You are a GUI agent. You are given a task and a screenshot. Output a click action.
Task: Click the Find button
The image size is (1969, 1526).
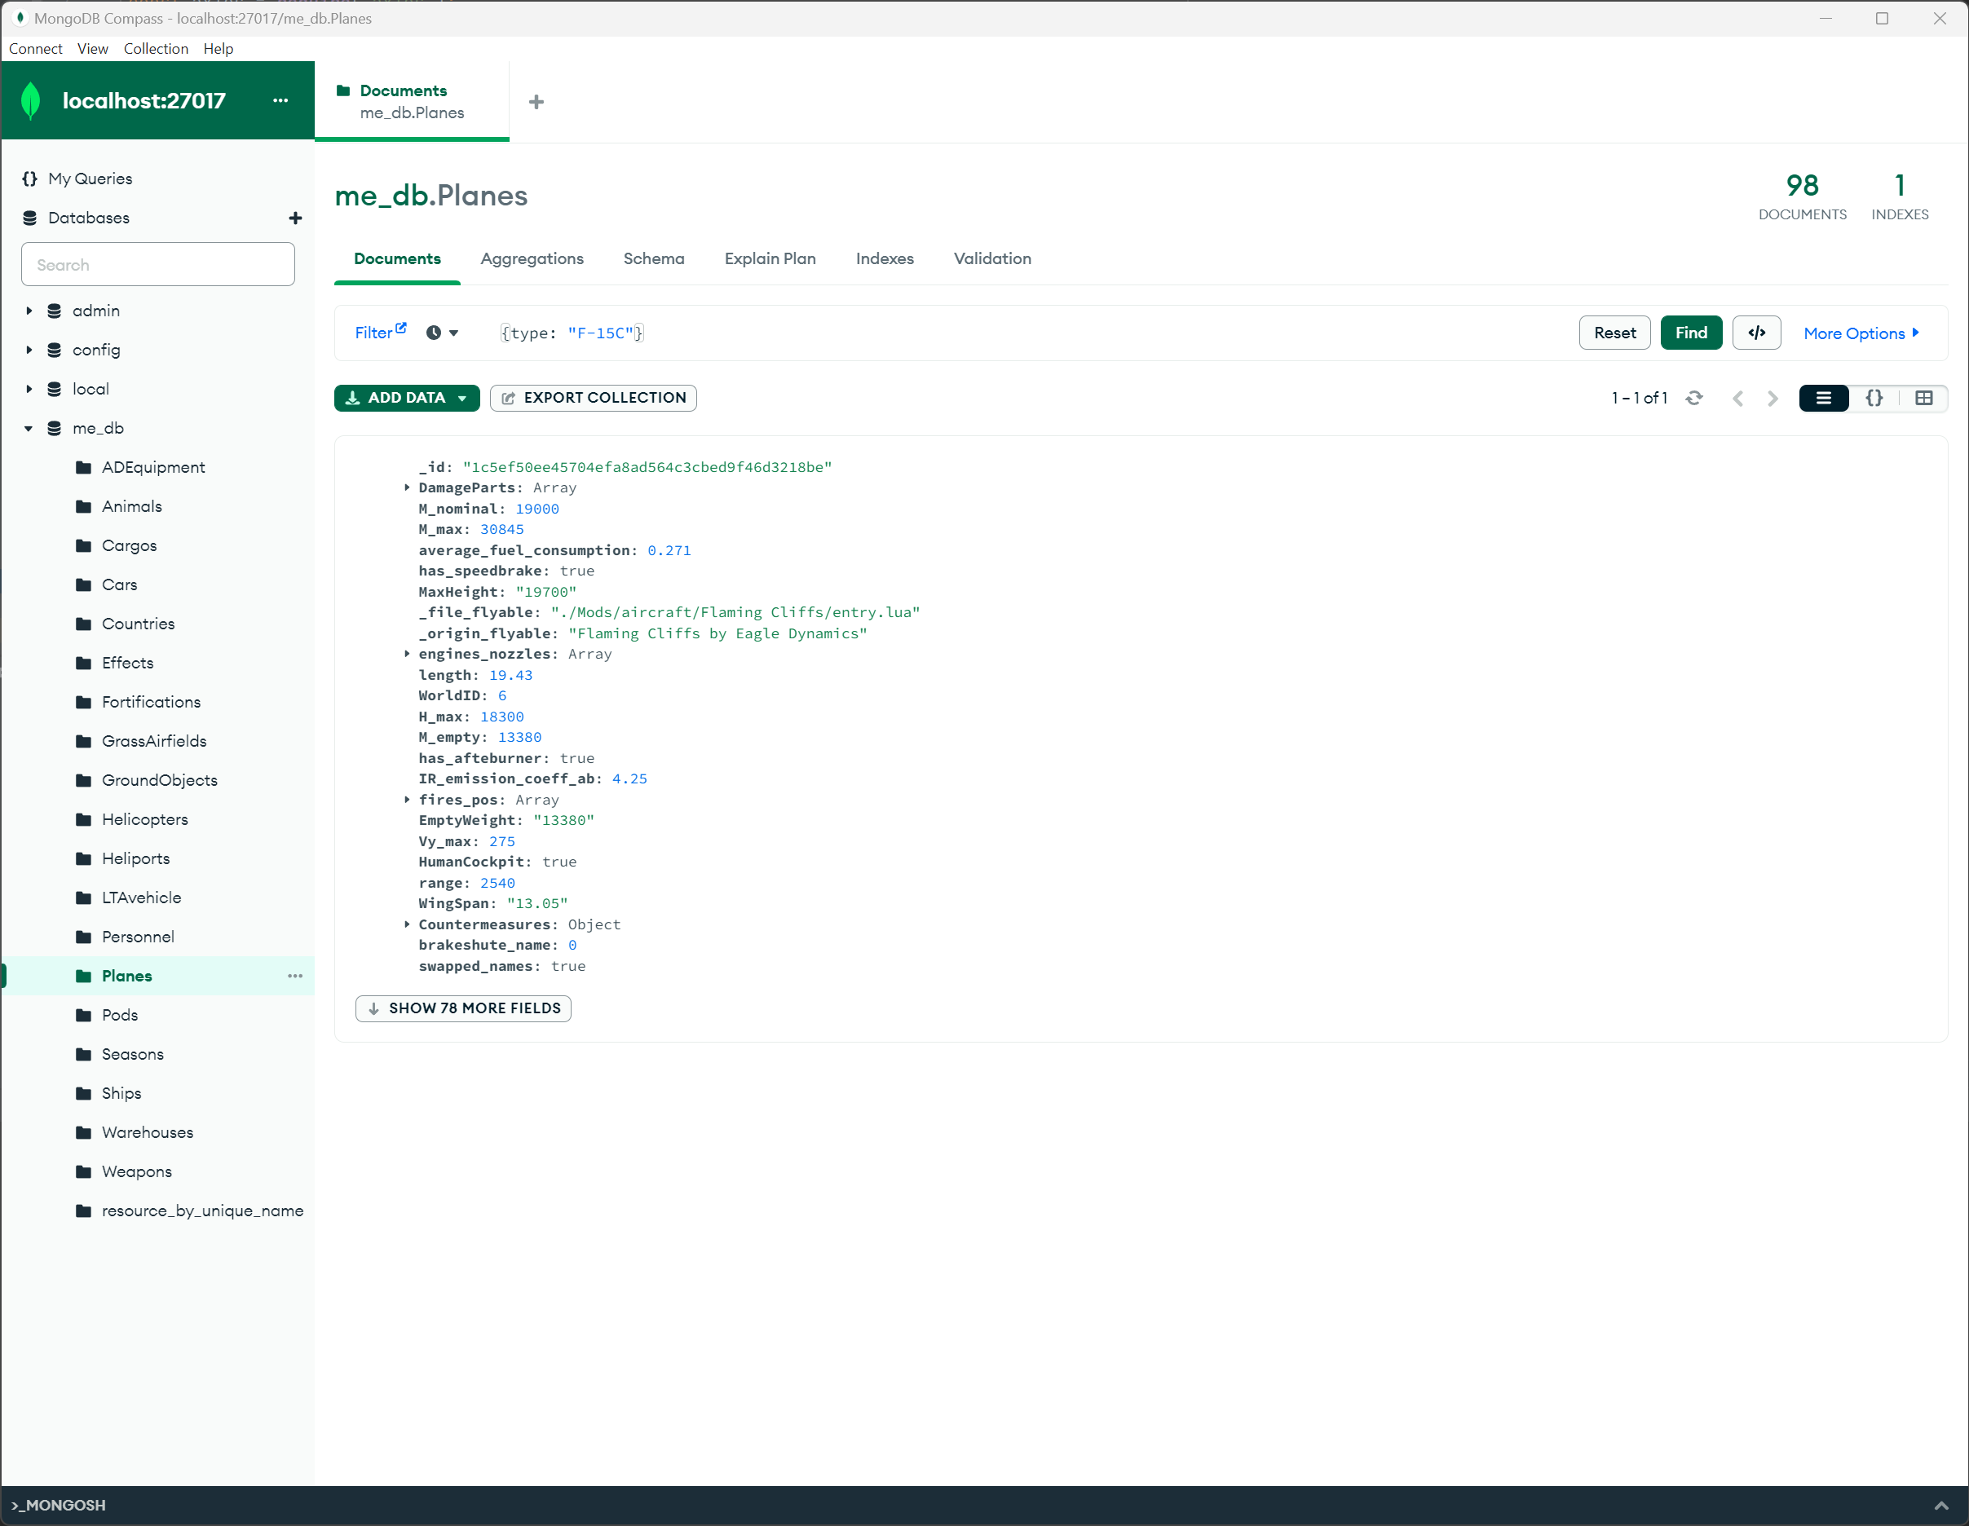click(1690, 333)
